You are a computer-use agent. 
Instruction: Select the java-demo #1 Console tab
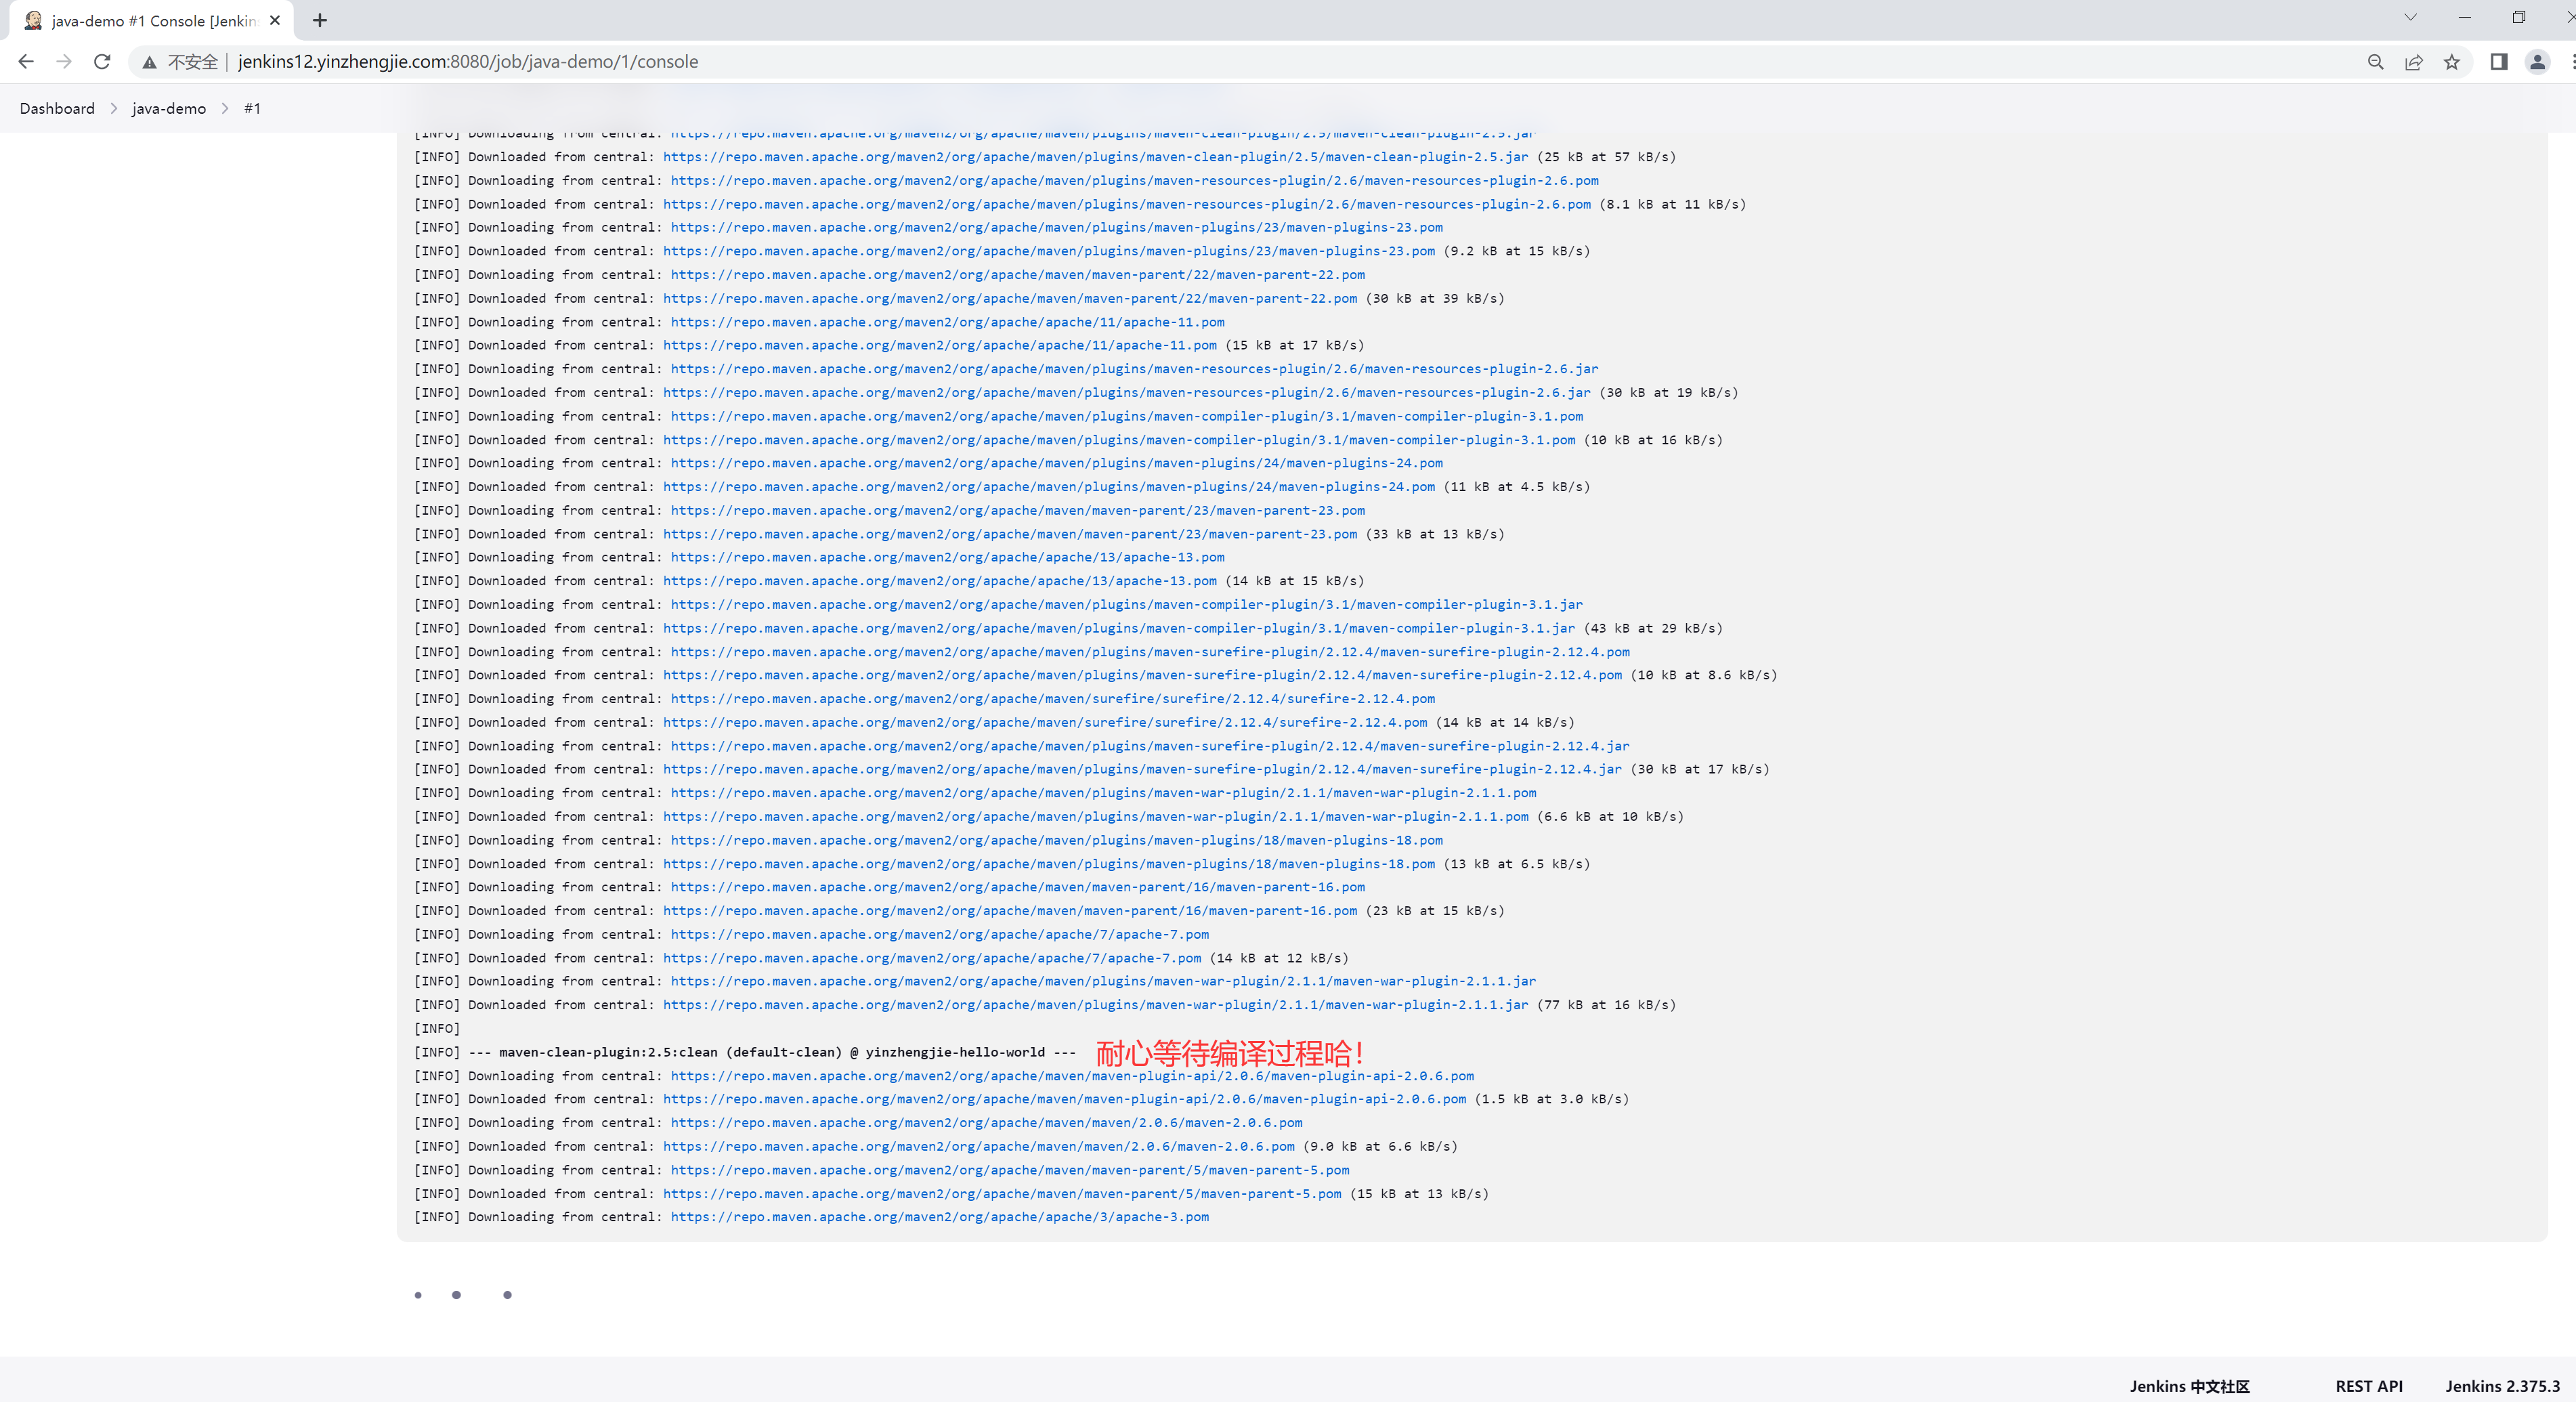point(150,20)
